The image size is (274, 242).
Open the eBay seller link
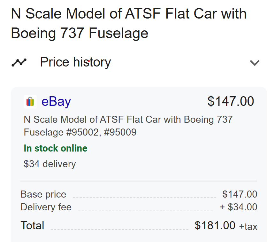(x=56, y=102)
